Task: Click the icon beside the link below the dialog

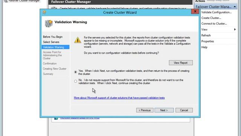Action: pyautogui.click(x=56, y=118)
